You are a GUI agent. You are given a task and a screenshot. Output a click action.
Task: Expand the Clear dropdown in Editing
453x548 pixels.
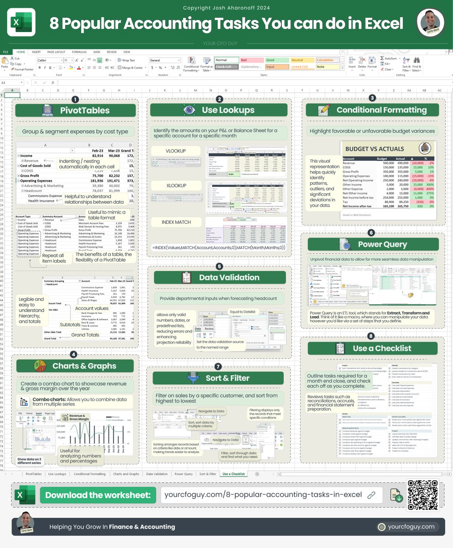click(x=394, y=69)
